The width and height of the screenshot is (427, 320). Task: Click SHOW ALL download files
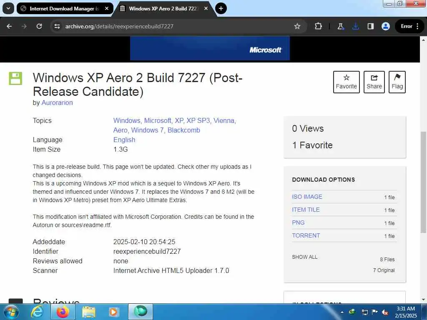tap(304, 257)
